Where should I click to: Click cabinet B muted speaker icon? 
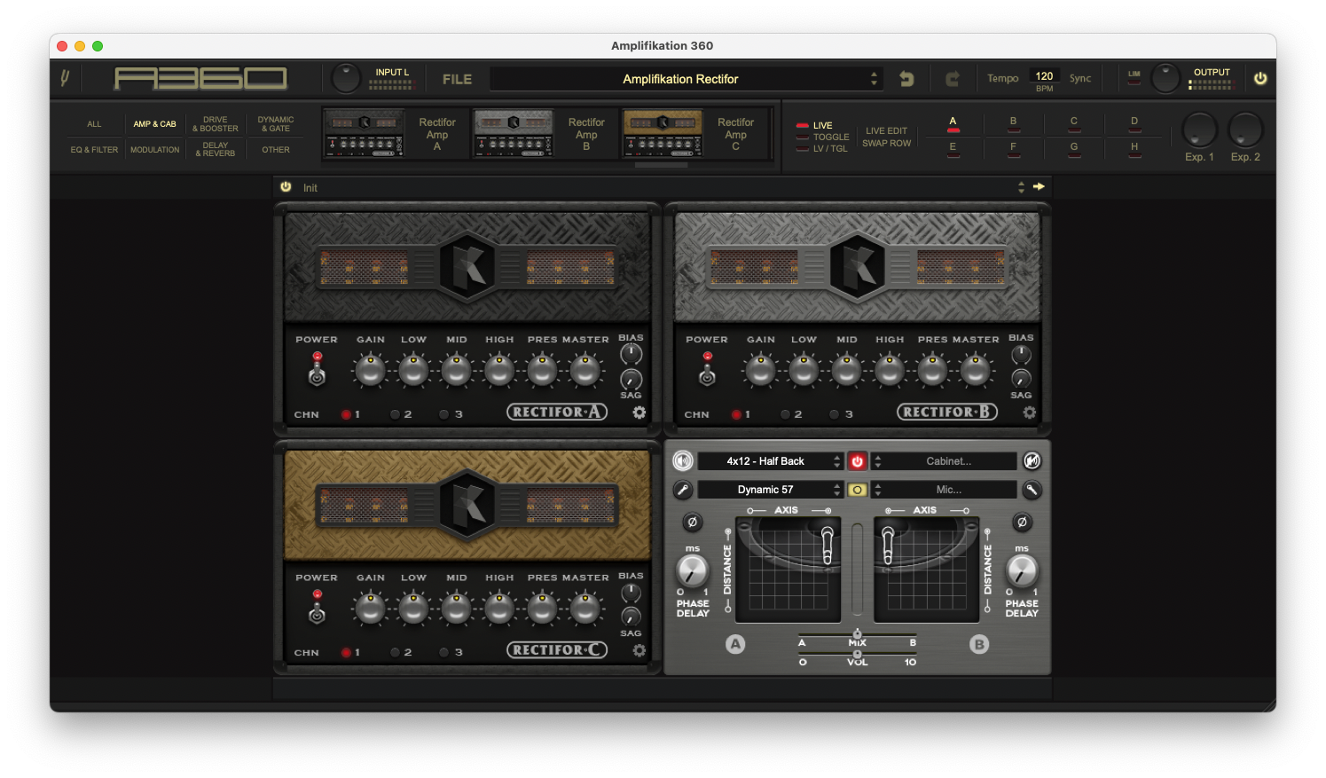(1032, 461)
